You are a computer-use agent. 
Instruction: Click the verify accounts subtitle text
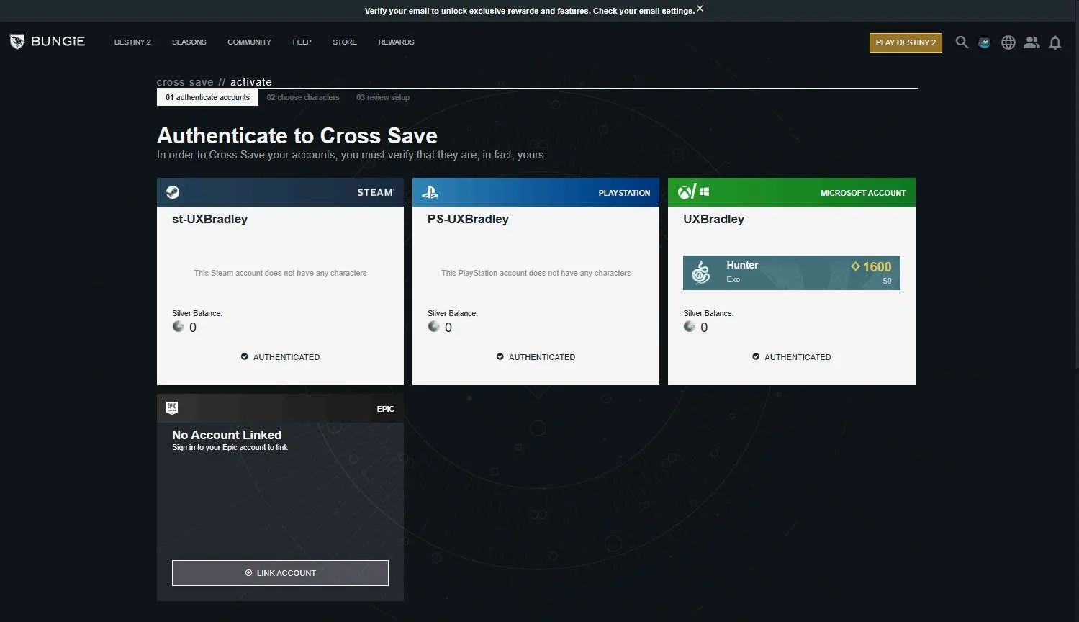[x=351, y=155]
